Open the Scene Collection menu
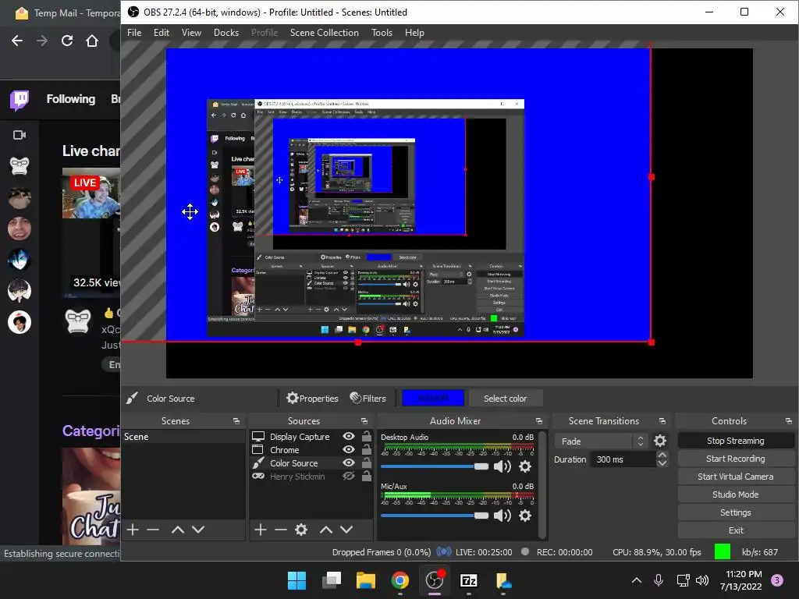 324,33
